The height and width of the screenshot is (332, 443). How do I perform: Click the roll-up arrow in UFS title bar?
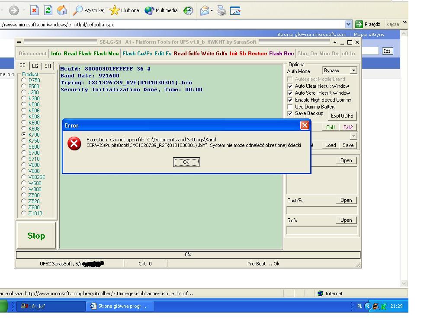coord(335,42)
